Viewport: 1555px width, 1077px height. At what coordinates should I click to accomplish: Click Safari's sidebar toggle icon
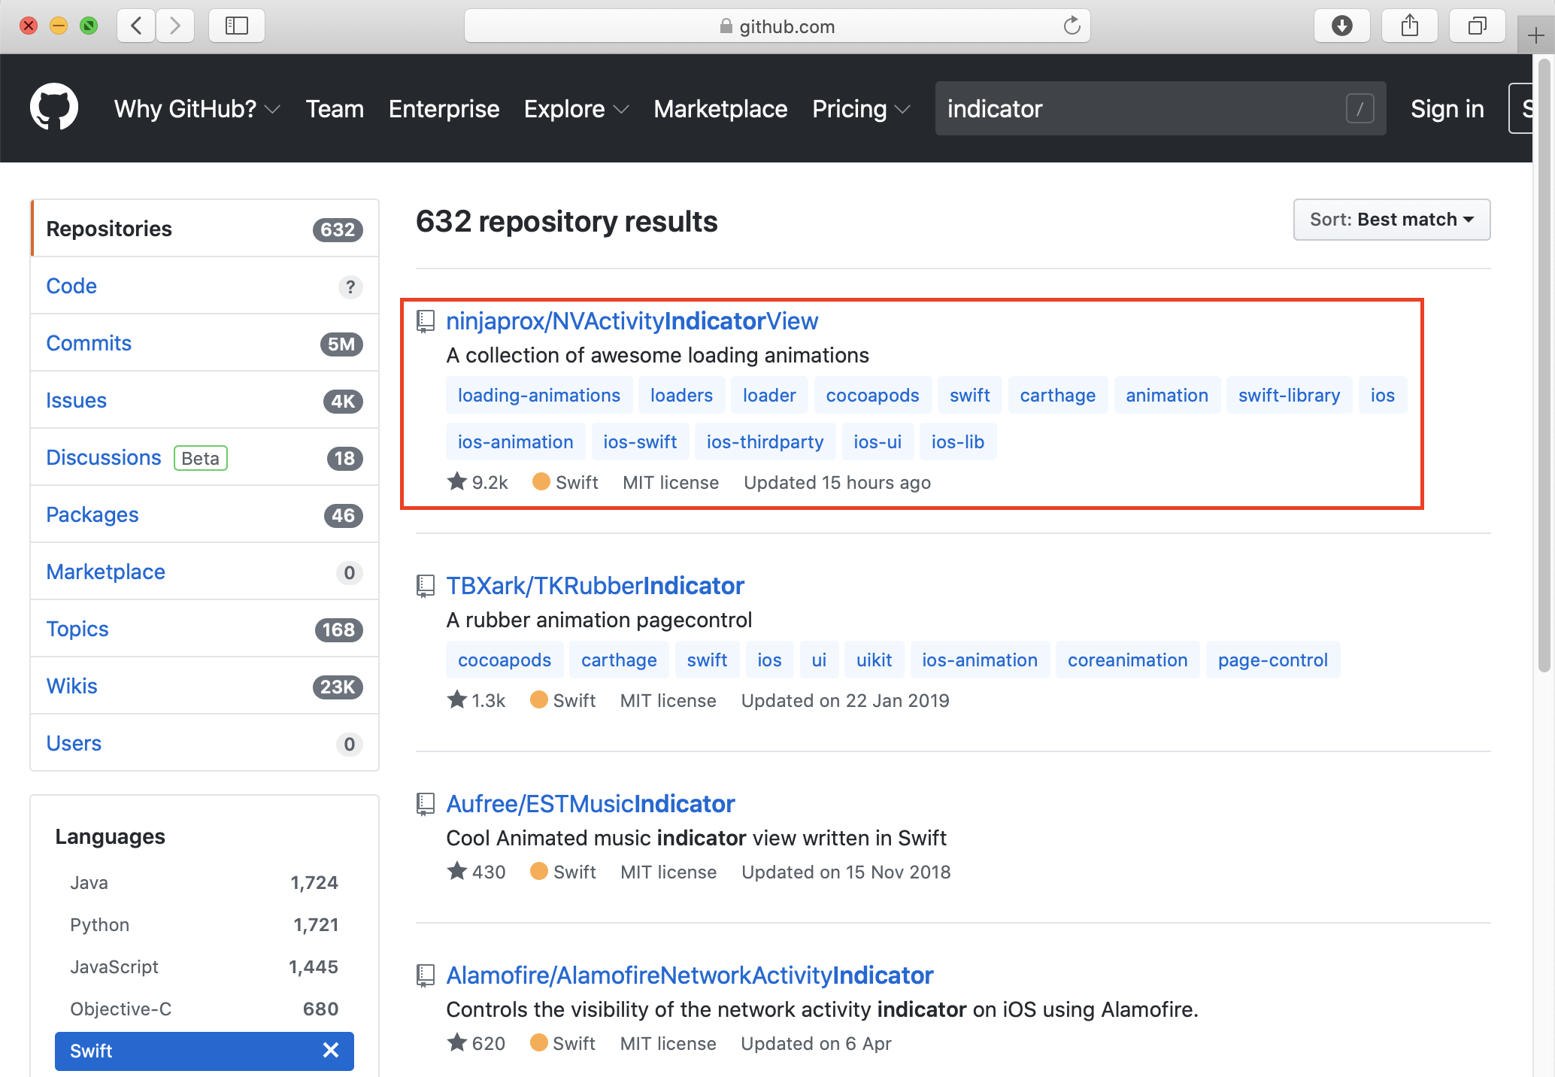tap(236, 26)
